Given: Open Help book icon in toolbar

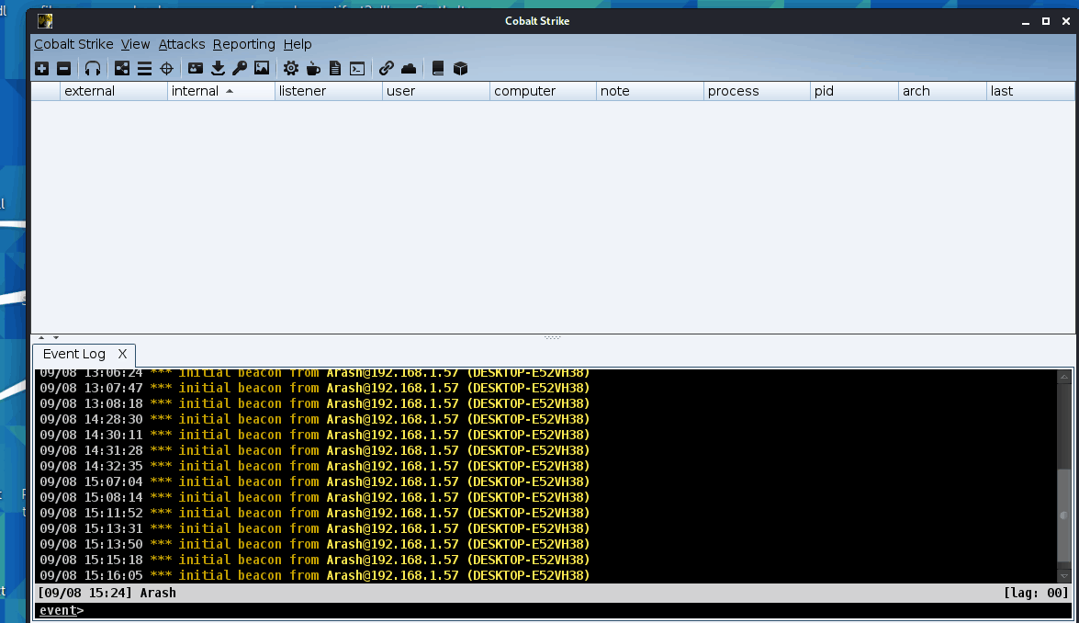Looking at the screenshot, I should [438, 68].
